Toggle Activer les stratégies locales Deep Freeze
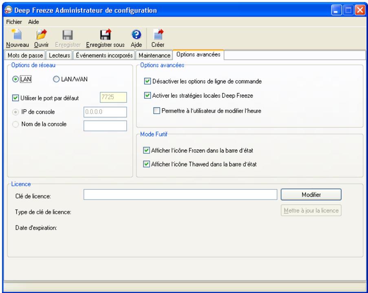 148,95
